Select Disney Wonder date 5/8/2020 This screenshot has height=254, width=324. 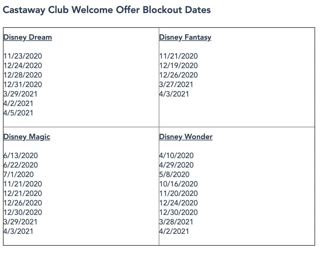click(x=174, y=175)
